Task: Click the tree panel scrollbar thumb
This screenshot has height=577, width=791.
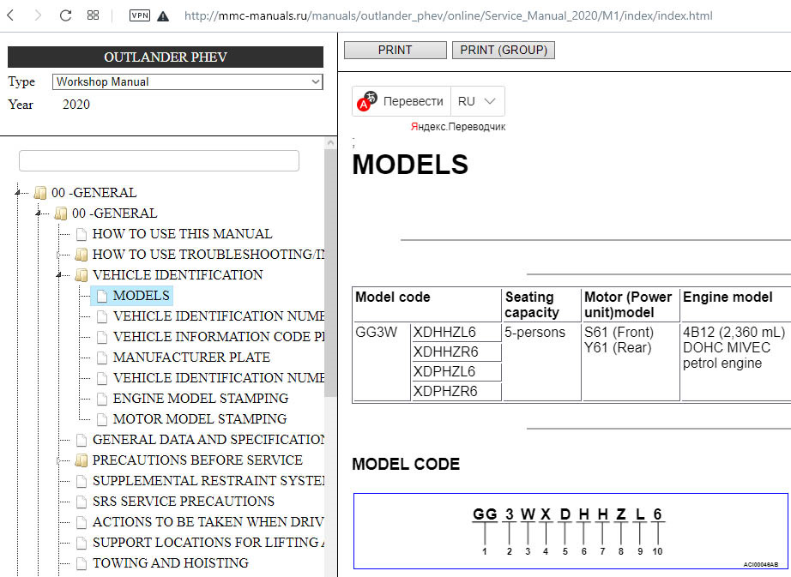Action: [330, 272]
